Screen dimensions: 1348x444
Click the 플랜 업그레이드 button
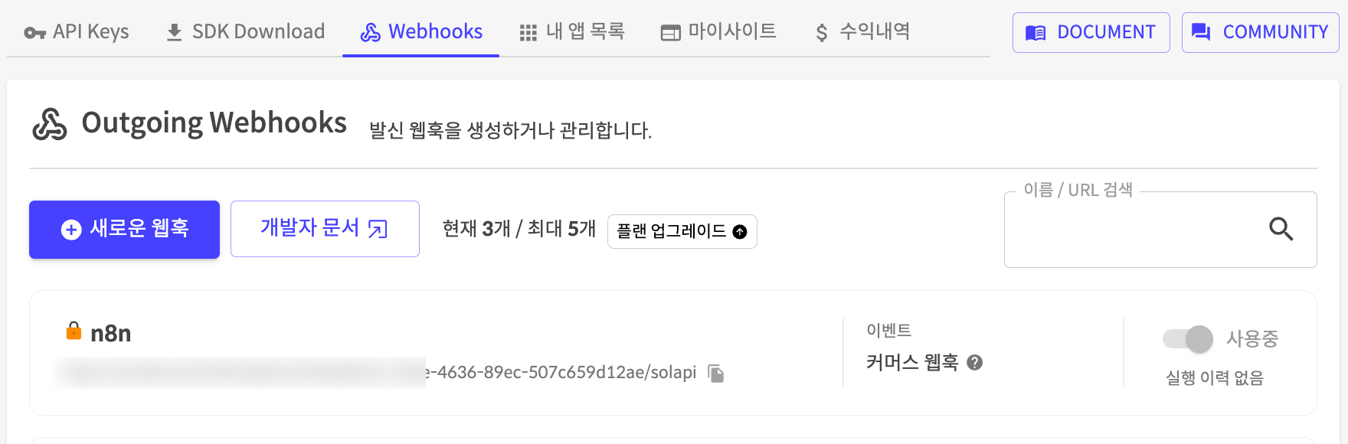[682, 231]
